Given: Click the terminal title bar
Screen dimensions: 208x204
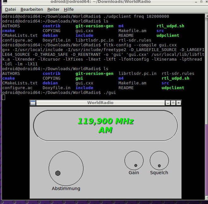Looking at the screenshot, I should tap(104, 3).
